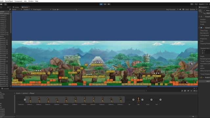Open the Component menu
This screenshot has height=118, width=210.
pyautogui.click(x=18, y=1)
